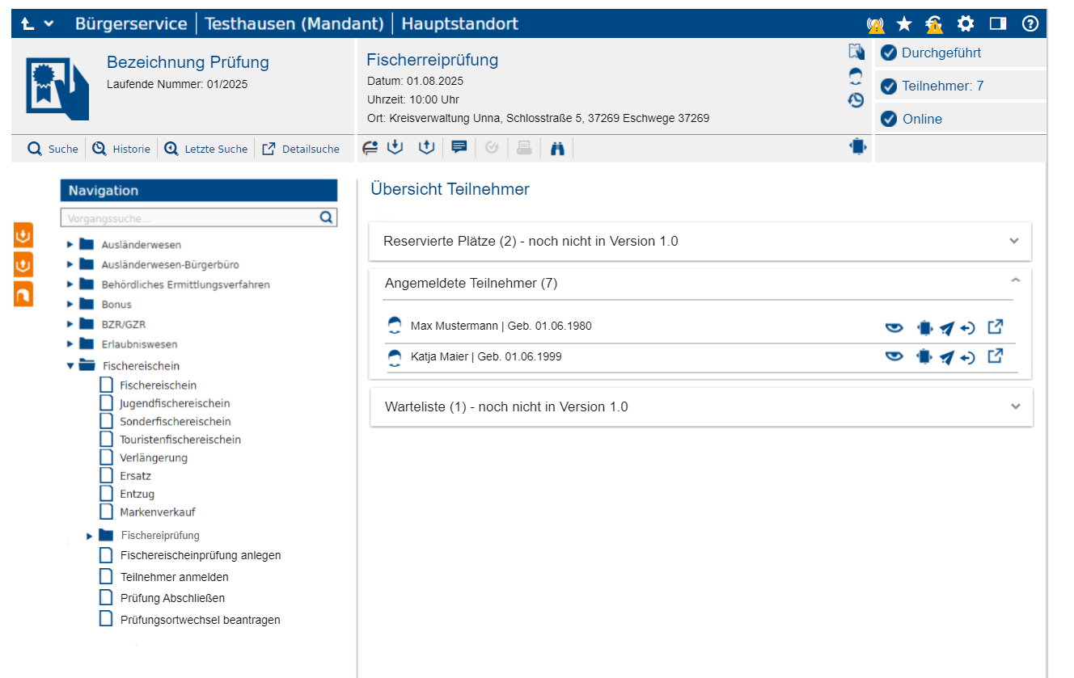Select Jugendfischereischein in the navigation tree

[x=175, y=403]
